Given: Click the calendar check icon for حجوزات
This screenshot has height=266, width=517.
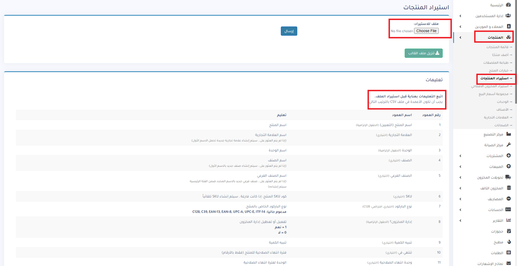Looking at the screenshot, I should 509,231.
